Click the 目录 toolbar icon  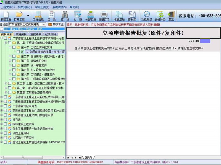click(51, 16)
